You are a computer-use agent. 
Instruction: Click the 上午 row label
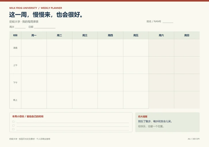click(15, 65)
